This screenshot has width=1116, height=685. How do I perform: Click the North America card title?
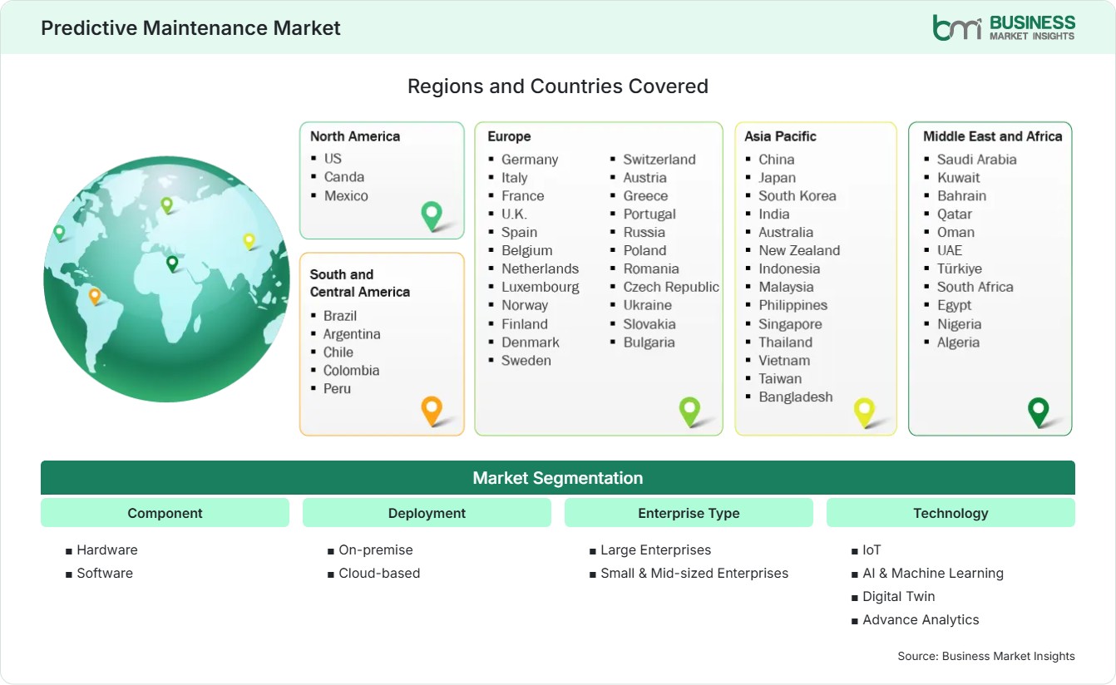coord(355,136)
